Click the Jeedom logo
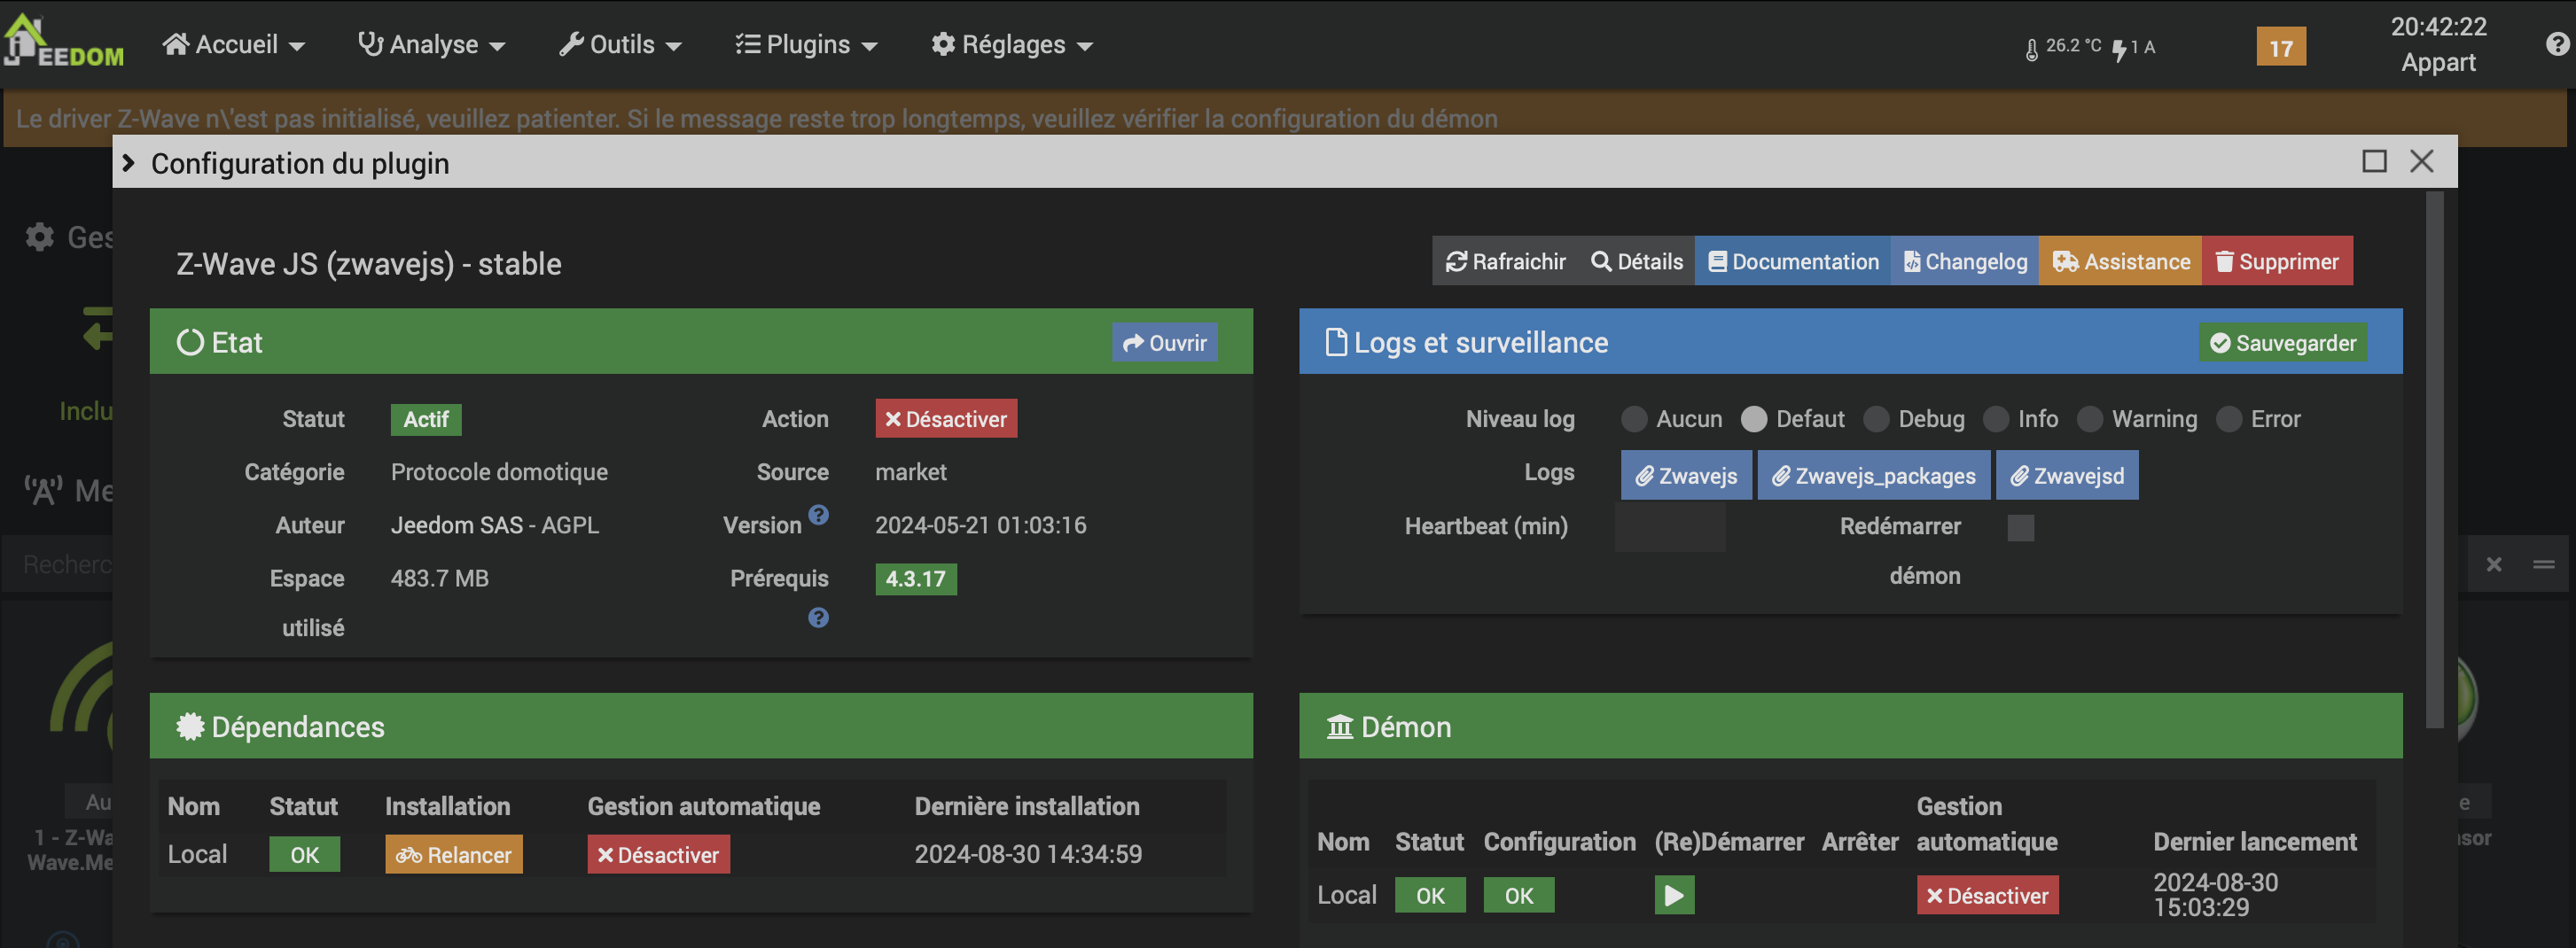The width and height of the screenshot is (2576, 948). pos(63,42)
